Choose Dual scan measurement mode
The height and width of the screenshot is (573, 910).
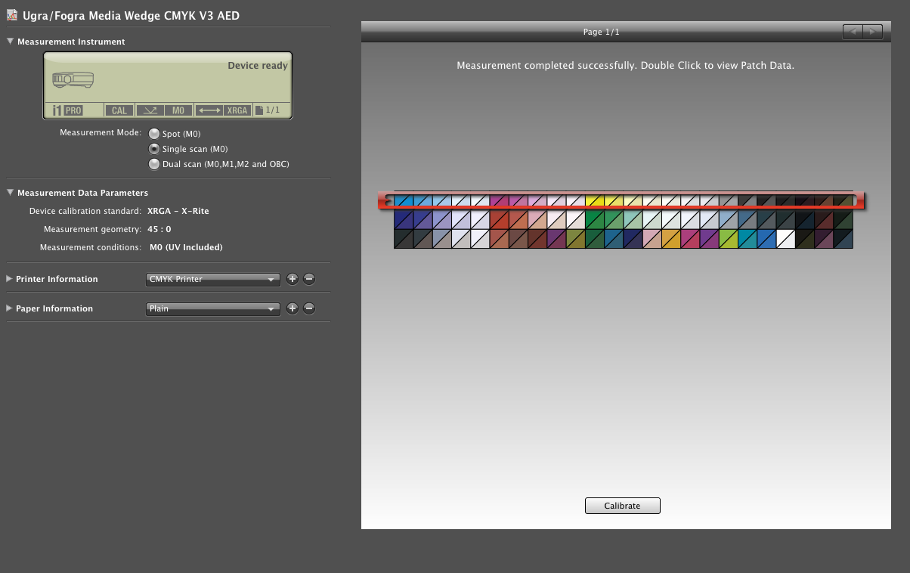(154, 164)
